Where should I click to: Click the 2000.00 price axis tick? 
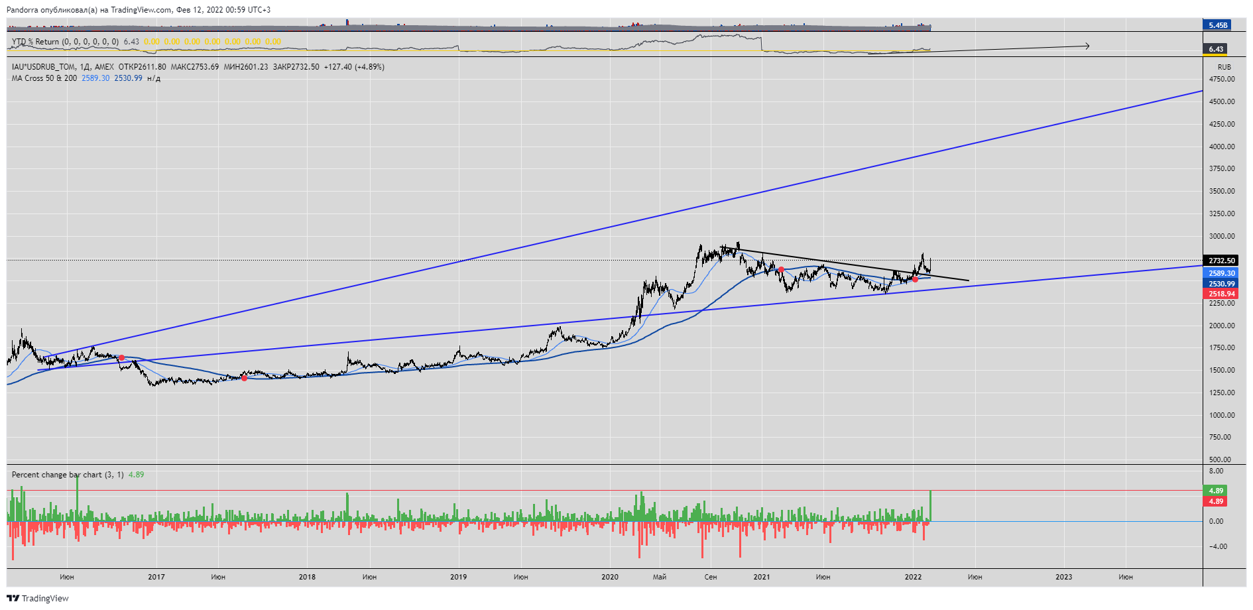(x=1222, y=326)
